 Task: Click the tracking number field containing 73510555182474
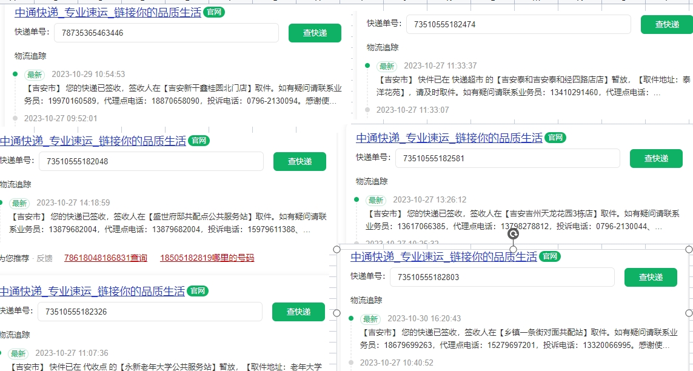coord(518,24)
